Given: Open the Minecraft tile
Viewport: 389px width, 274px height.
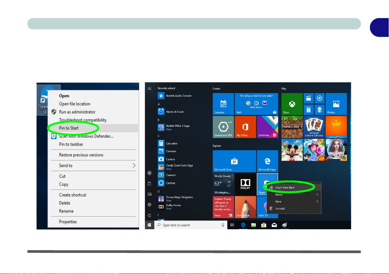Looking at the screenshot, I should pyautogui.click(x=292, y=127).
